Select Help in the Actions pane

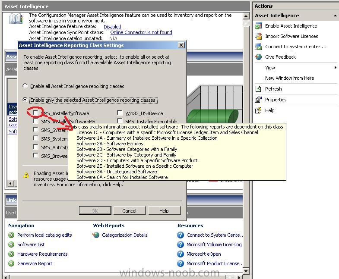pos(269,110)
